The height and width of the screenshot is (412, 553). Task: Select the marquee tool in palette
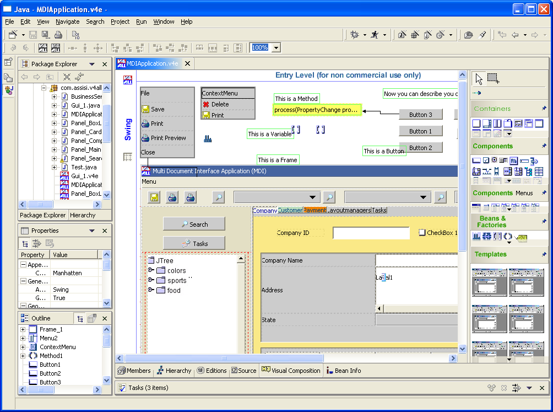pos(493,78)
